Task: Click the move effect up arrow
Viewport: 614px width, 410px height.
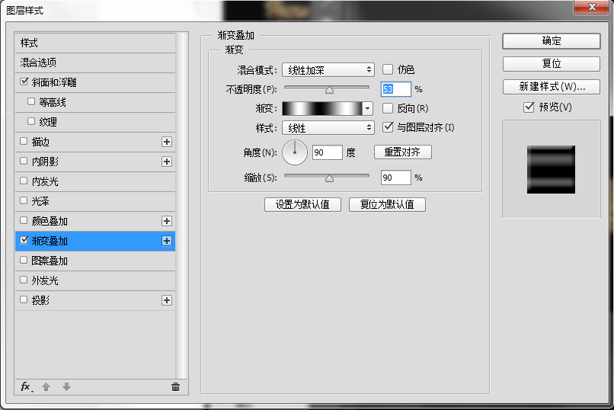Action: (x=46, y=387)
